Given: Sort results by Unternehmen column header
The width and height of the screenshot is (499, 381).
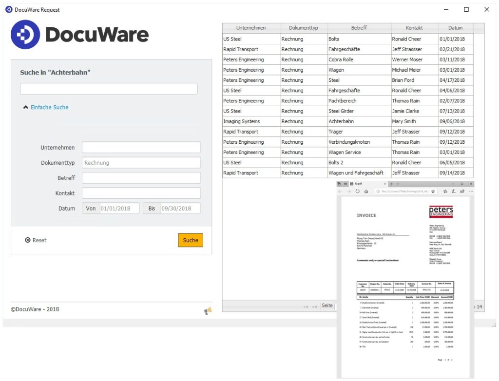Looking at the screenshot, I should click(x=251, y=28).
